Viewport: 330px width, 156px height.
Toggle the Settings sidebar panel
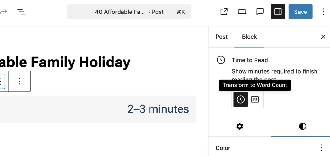pyautogui.click(x=278, y=12)
